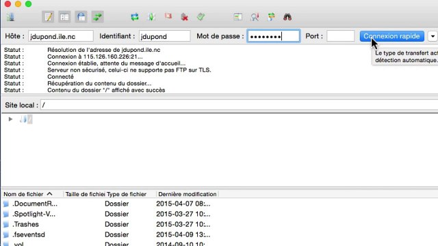Toggle synchronized browsing icon
This screenshot has width=438, height=246.
pos(271,17)
